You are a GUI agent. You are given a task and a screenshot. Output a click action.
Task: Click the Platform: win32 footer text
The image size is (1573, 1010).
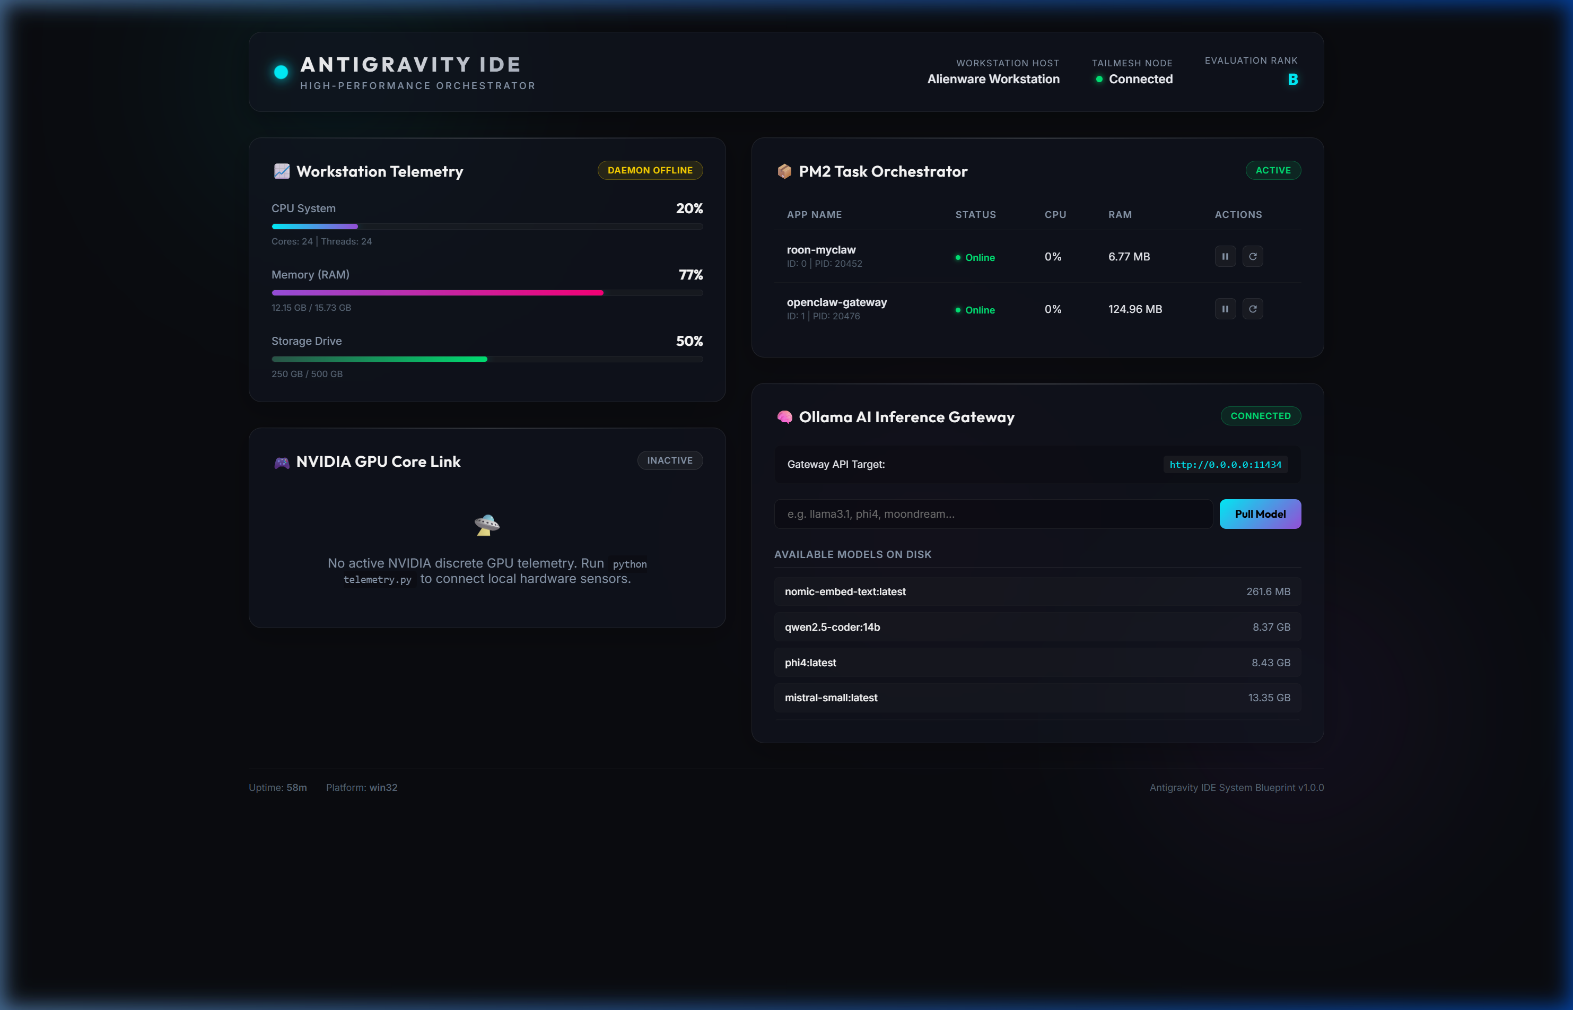pos(361,788)
